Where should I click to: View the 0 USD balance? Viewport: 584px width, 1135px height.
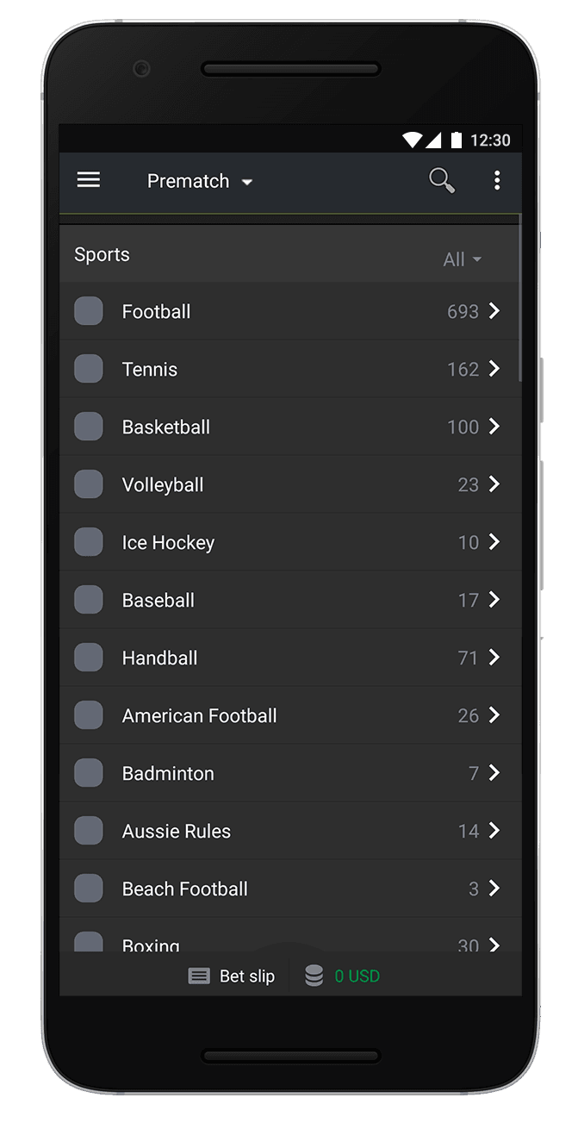(357, 976)
